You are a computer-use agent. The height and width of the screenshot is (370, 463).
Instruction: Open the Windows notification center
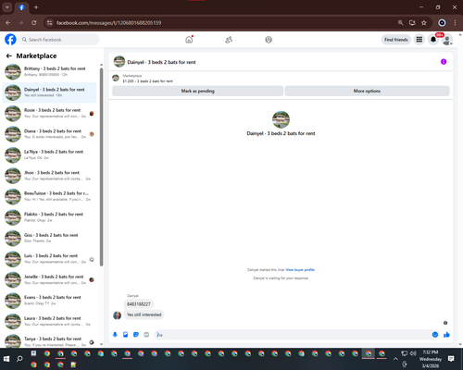(x=451, y=359)
